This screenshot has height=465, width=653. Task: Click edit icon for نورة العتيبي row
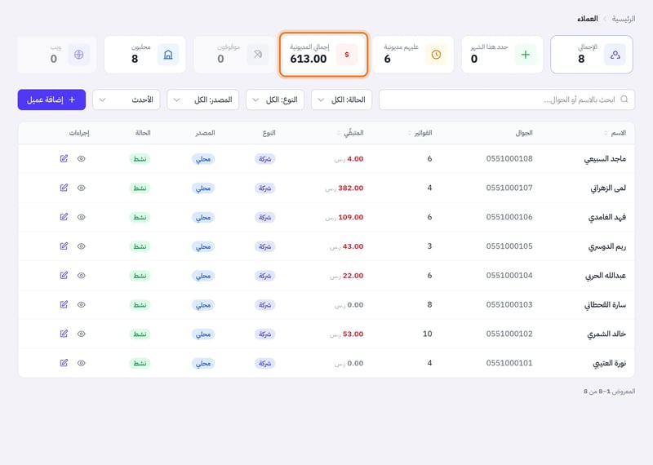click(64, 363)
